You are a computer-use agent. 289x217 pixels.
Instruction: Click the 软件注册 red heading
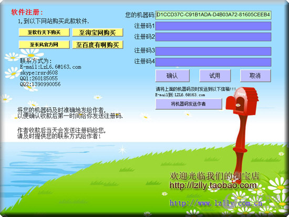tap(27, 12)
